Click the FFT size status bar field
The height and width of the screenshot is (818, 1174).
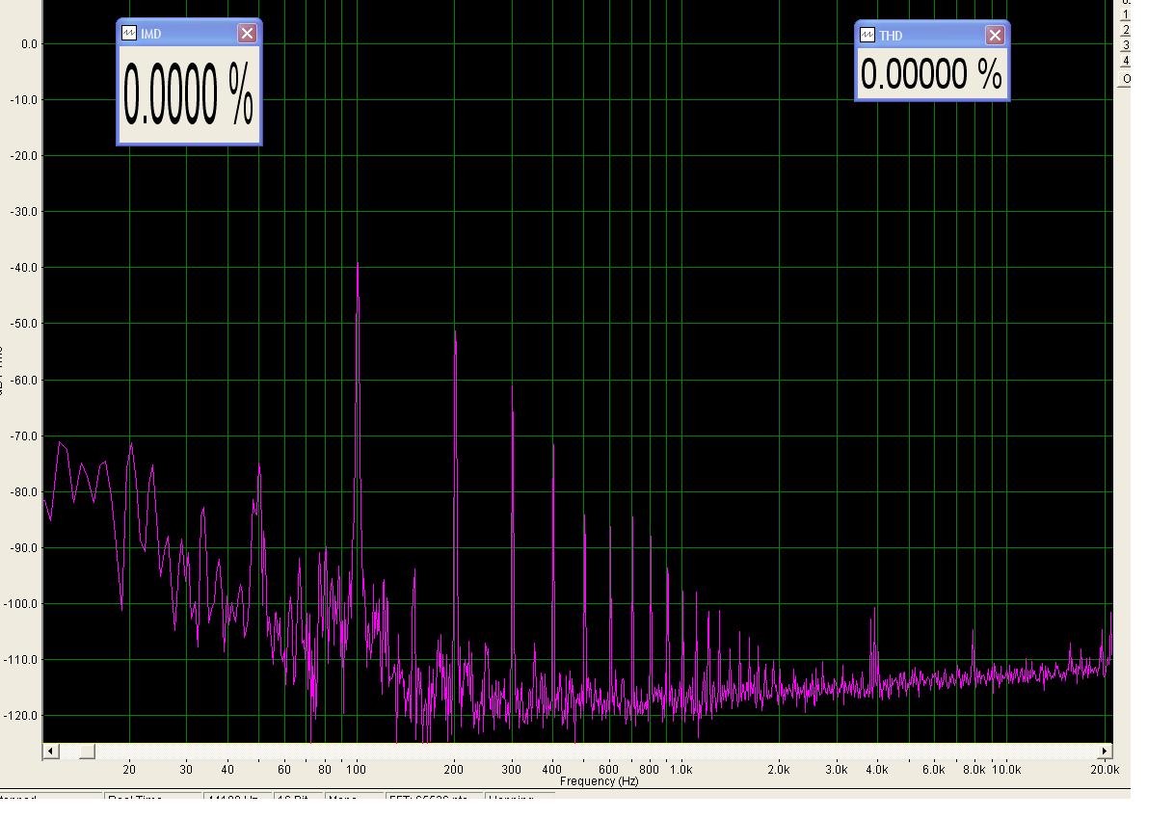[433, 799]
